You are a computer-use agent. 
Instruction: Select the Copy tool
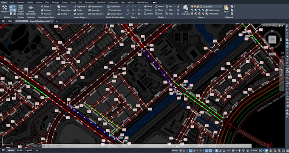coord(148,10)
